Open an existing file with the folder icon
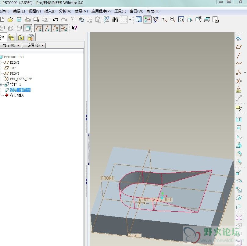This screenshot has height=246, width=247. point(10,20)
